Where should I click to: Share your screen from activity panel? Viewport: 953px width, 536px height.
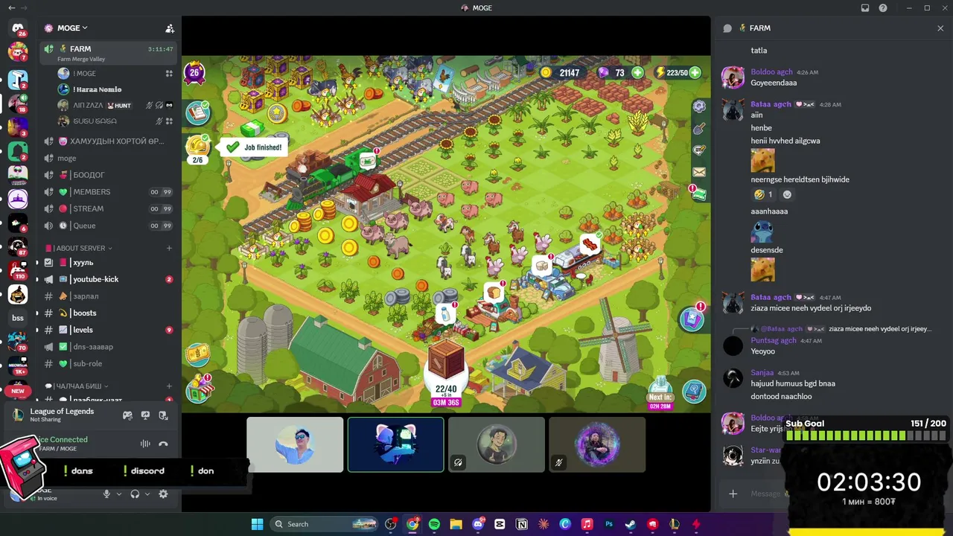(145, 415)
